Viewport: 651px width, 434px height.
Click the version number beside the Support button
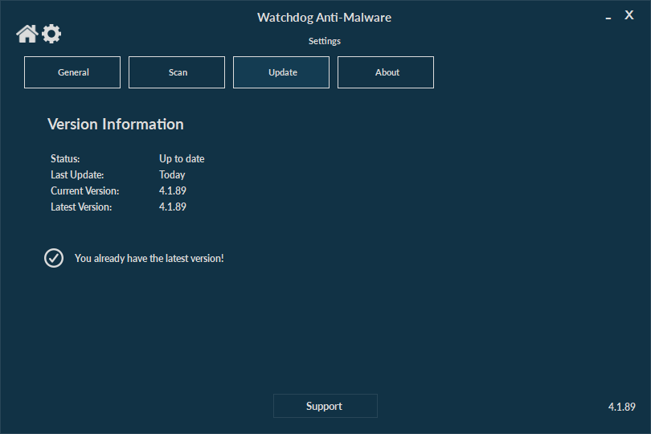point(621,407)
